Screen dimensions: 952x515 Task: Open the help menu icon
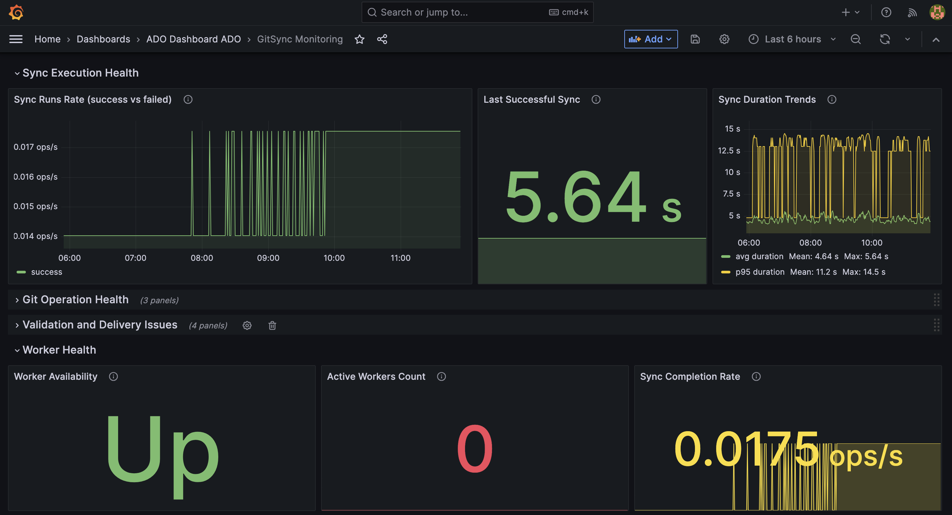pos(886,13)
